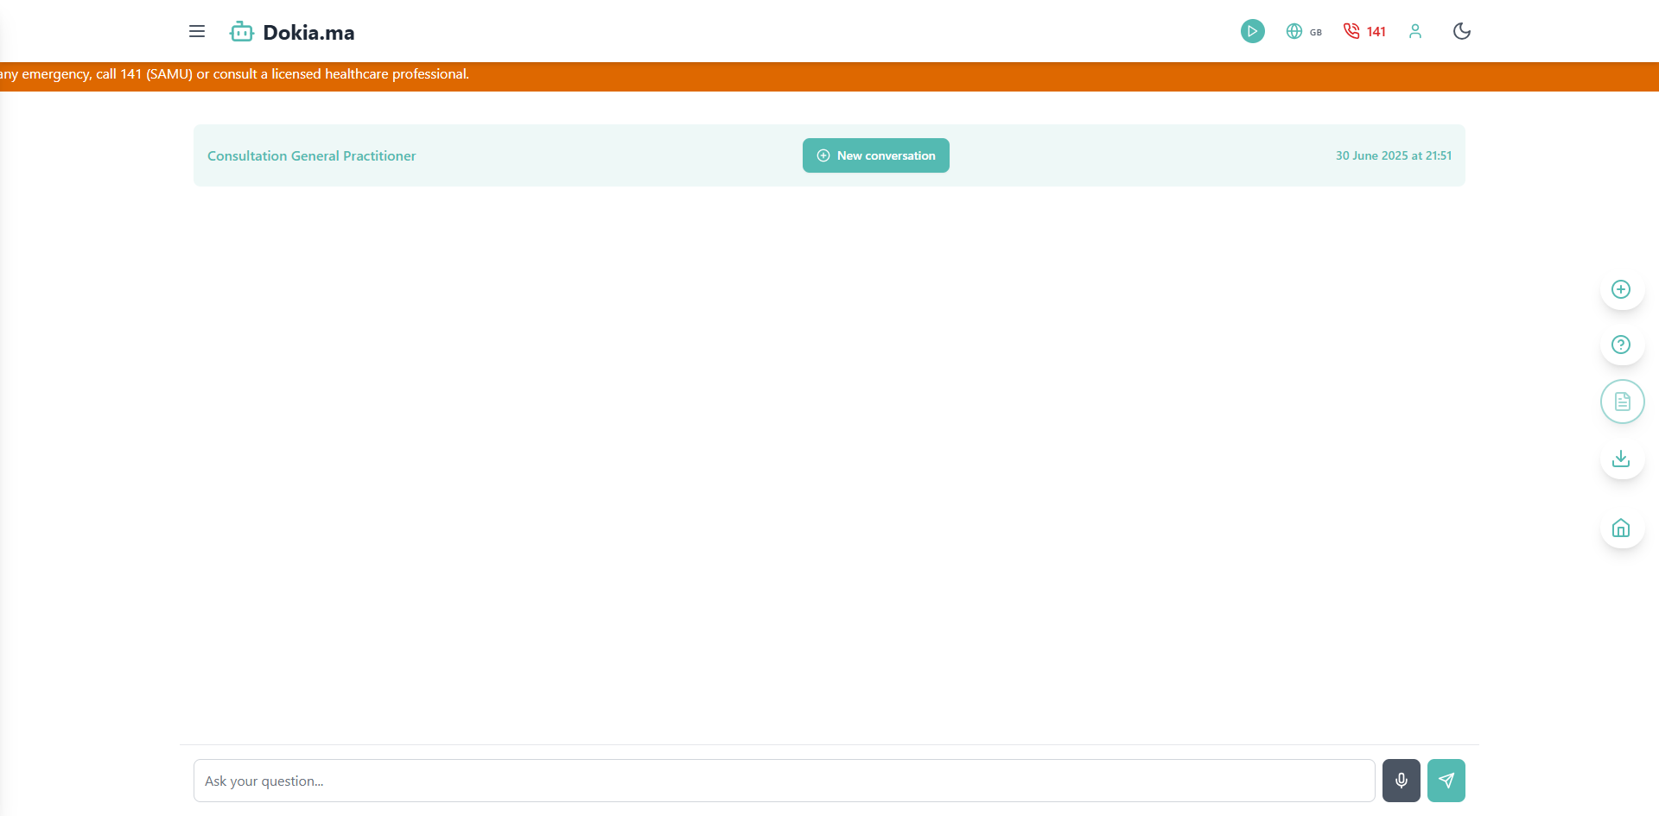Click the date 30 June 2025 at 21:51
The height and width of the screenshot is (816, 1659).
1393,155
